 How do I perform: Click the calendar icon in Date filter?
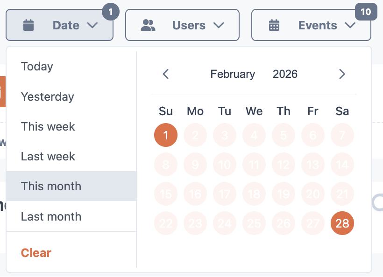(28, 25)
